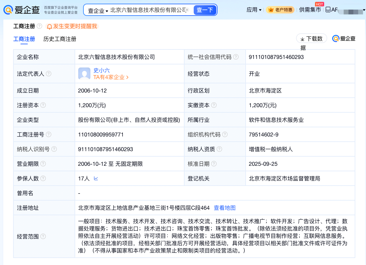Click the 爱企查 logo beside download button
Image resolution: width=366 pixels, height=265 pixels.
344,38
